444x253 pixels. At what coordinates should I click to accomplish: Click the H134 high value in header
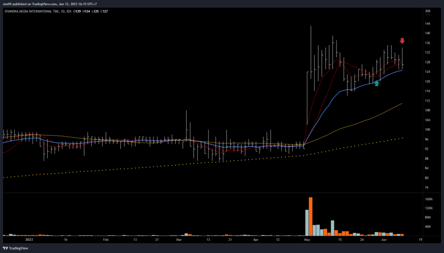pos(86,11)
